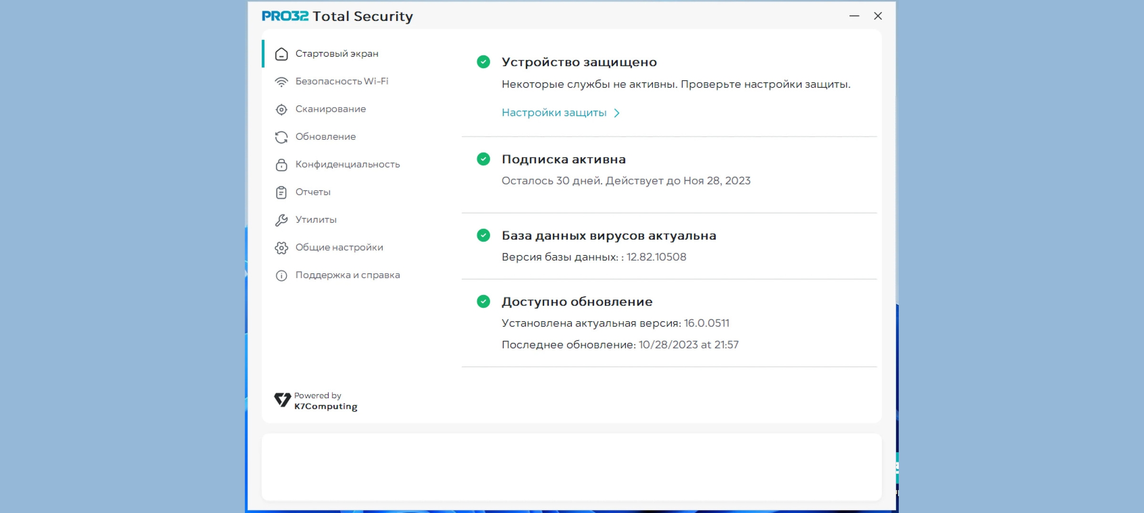This screenshot has width=1144, height=513.
Task: Minimize the PRO32 Total Security window
Action: tap(854, 16)
